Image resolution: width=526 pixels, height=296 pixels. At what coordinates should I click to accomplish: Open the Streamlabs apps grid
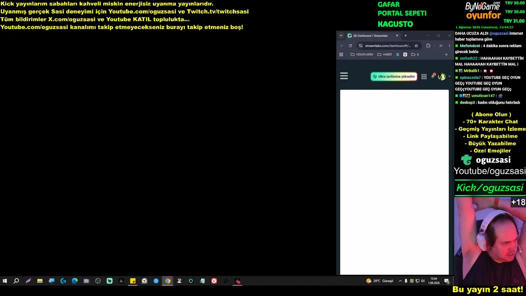[x=424, y=76]
